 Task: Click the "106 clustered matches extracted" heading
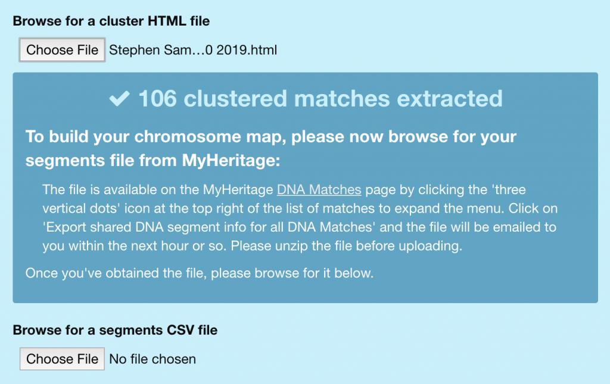coord(320,99)
